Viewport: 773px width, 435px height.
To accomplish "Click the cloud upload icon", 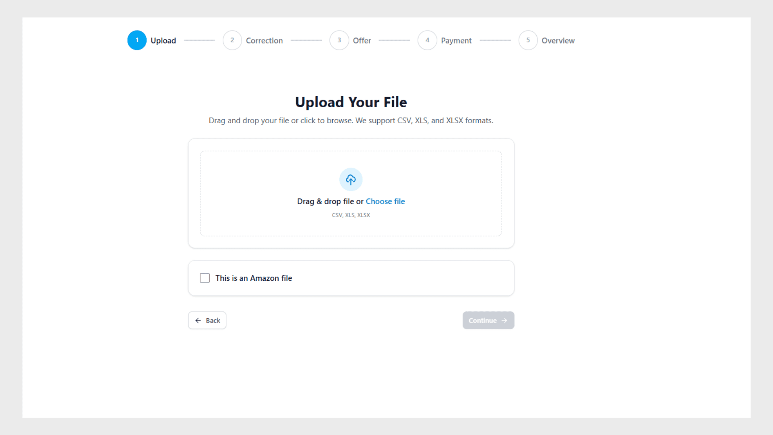I will (351, 180).
